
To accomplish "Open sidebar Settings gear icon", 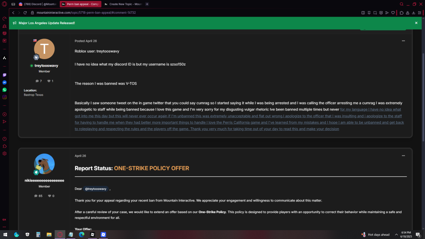I will point(5,154).
